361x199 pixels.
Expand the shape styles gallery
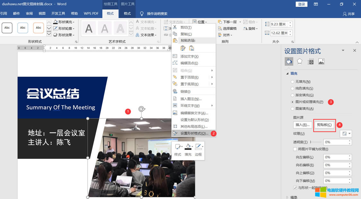49,34
